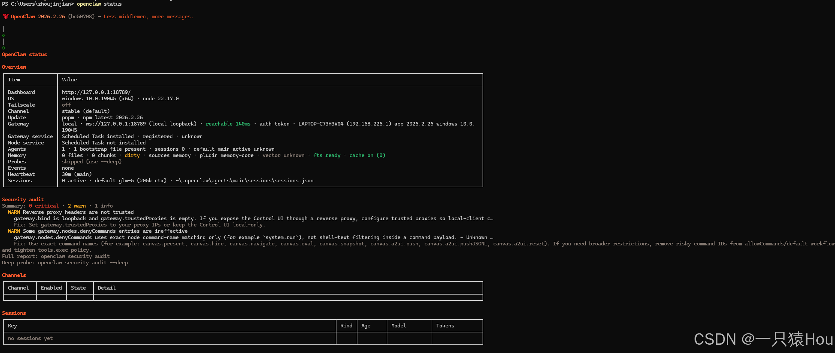Click the '1 info' summary count
835x353 pixels.
(x=104, y=206)
